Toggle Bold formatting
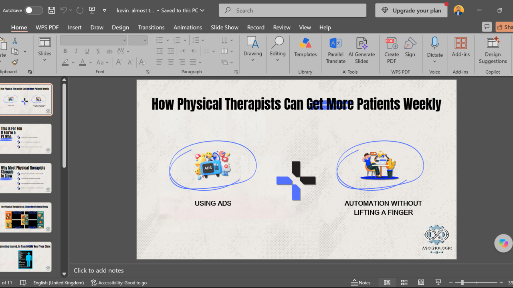This screenshot has width=513, height=288. point(65,51)
